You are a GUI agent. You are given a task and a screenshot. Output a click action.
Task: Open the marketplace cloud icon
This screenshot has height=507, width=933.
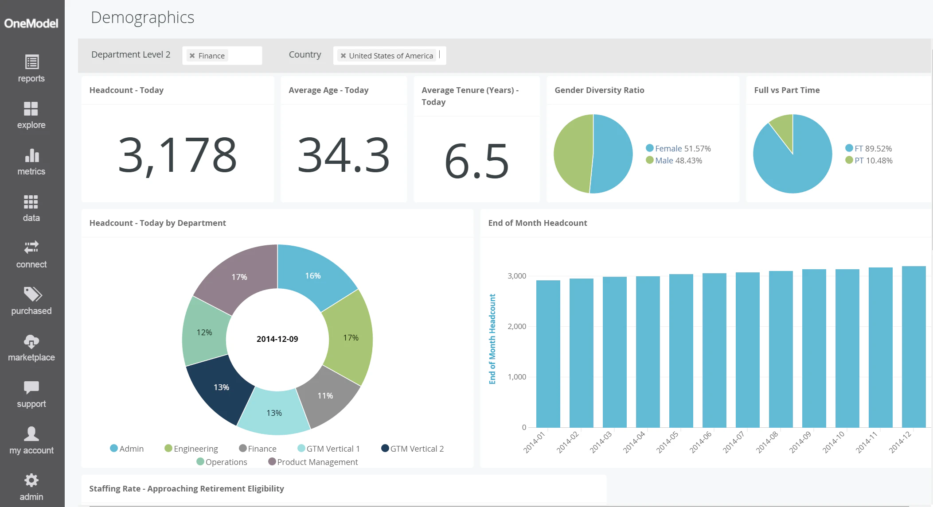[x=31, y=341]
